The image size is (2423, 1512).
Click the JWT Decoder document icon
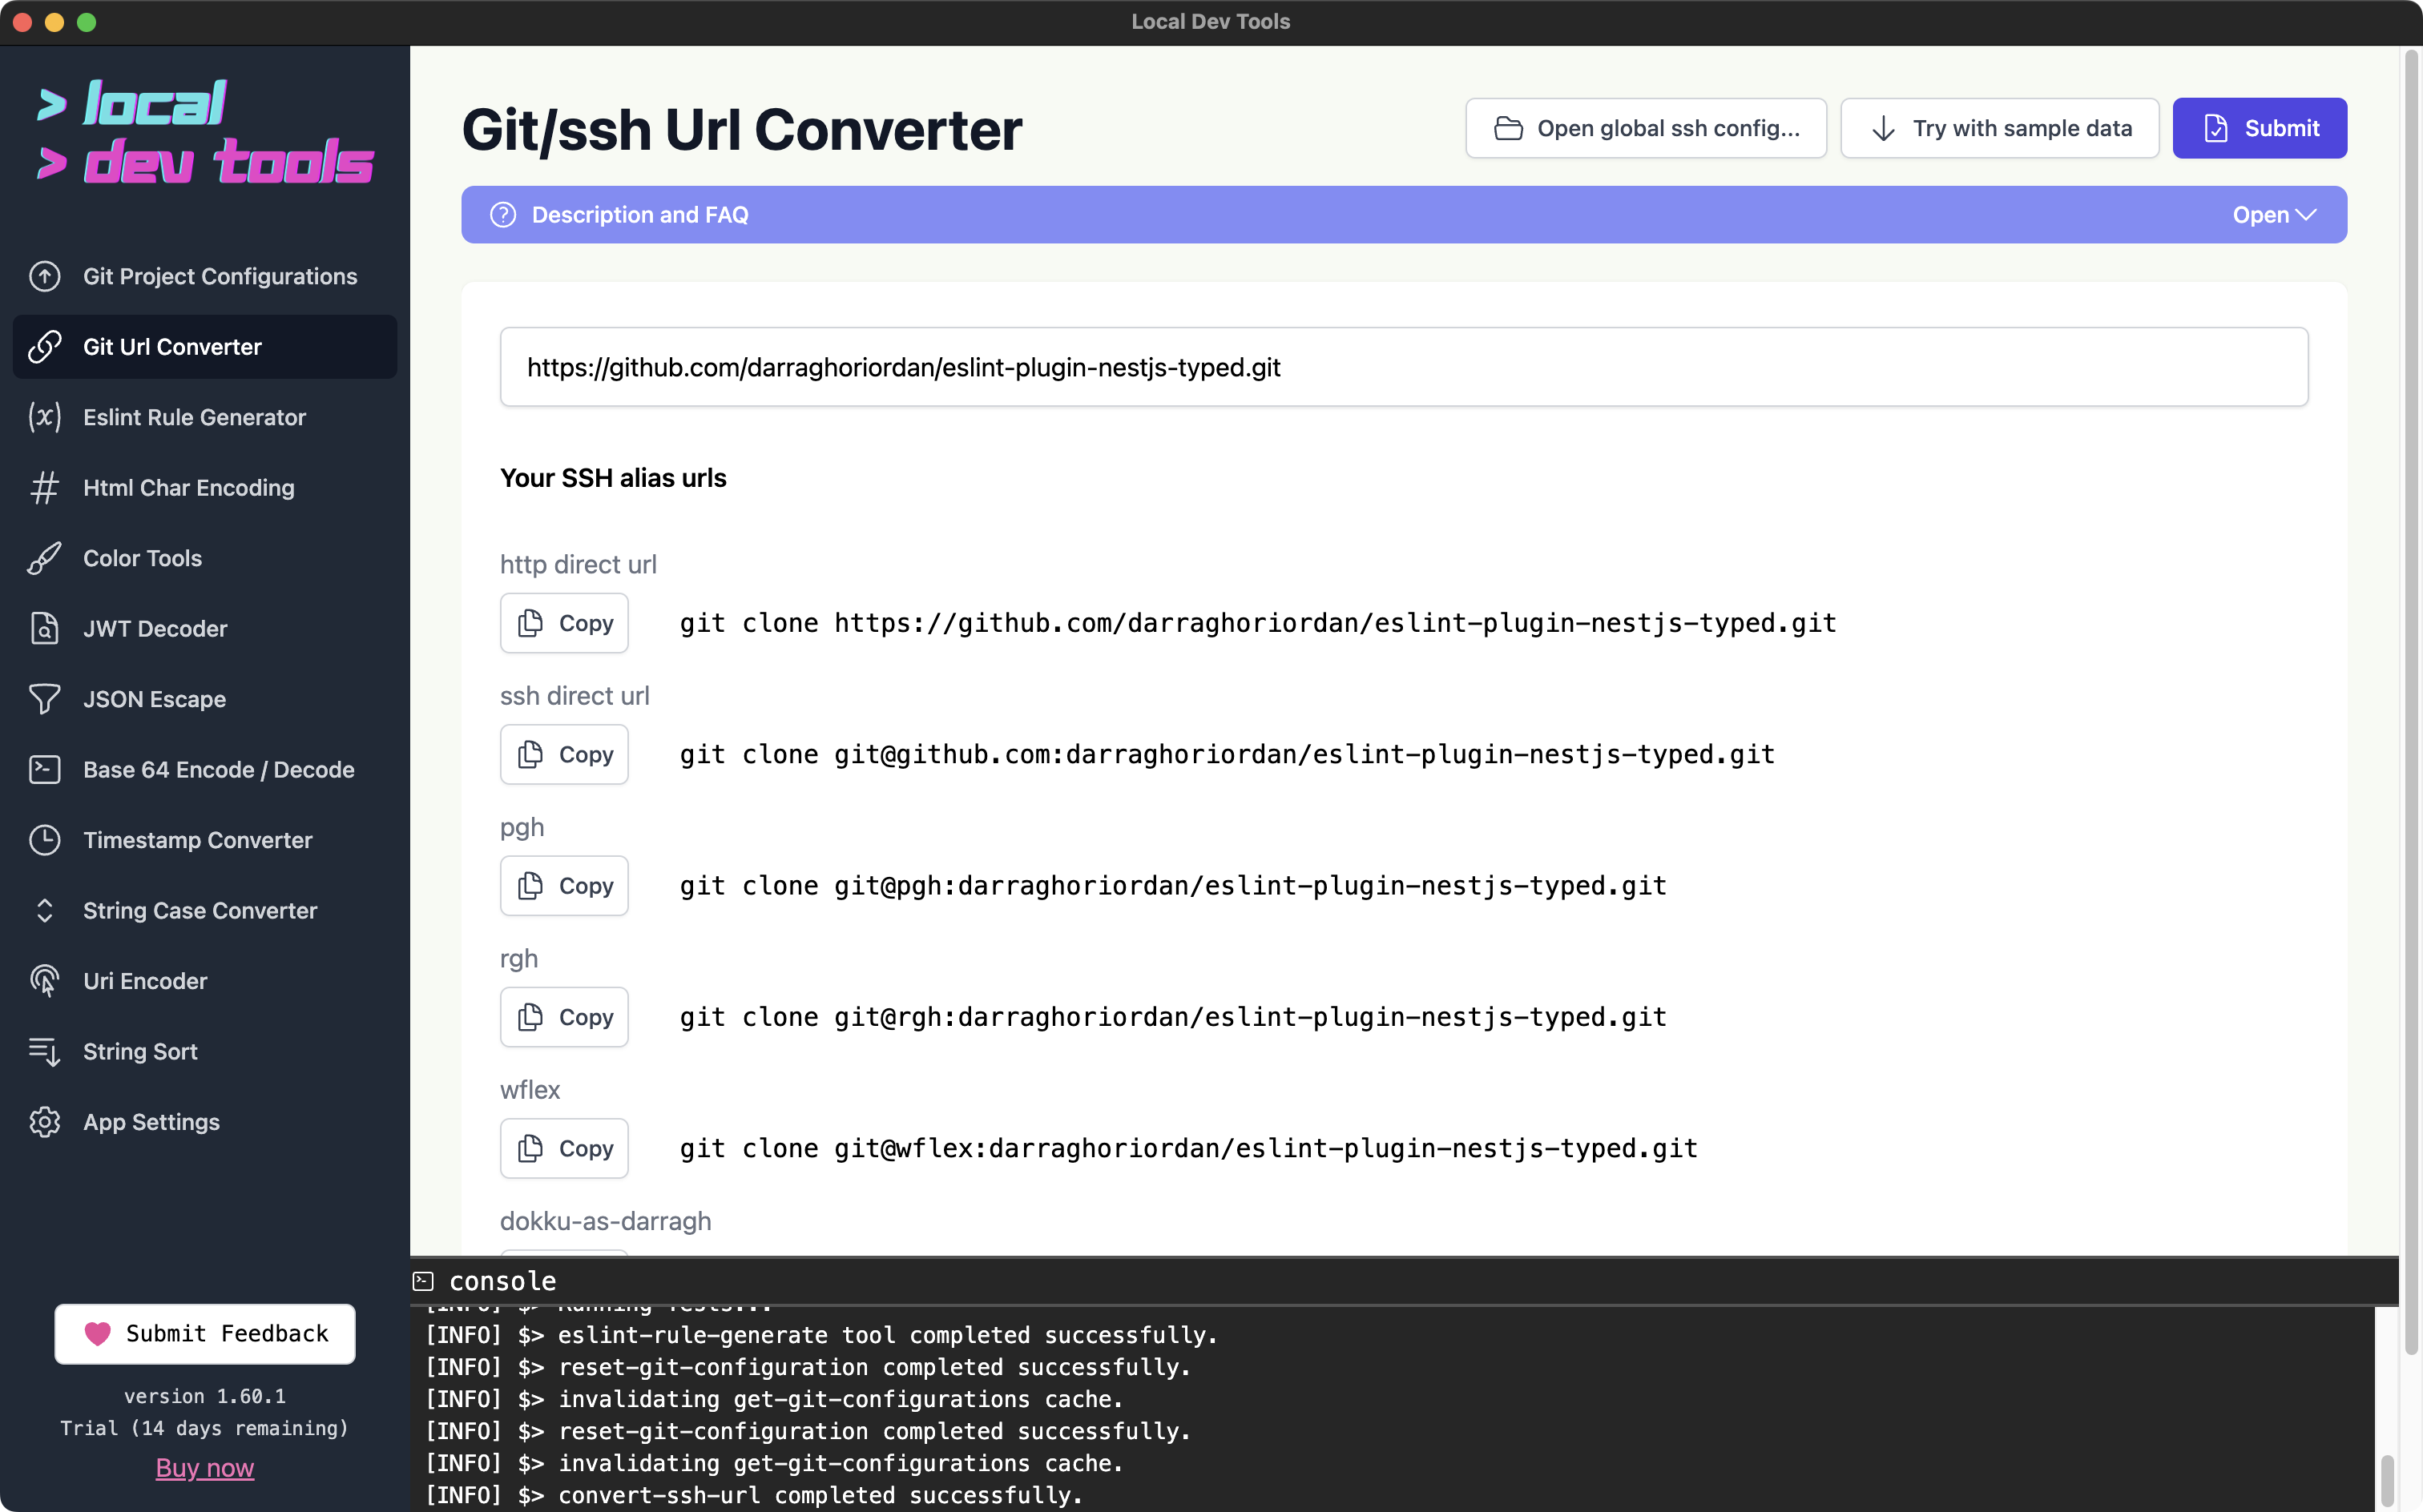pos(45,629)
